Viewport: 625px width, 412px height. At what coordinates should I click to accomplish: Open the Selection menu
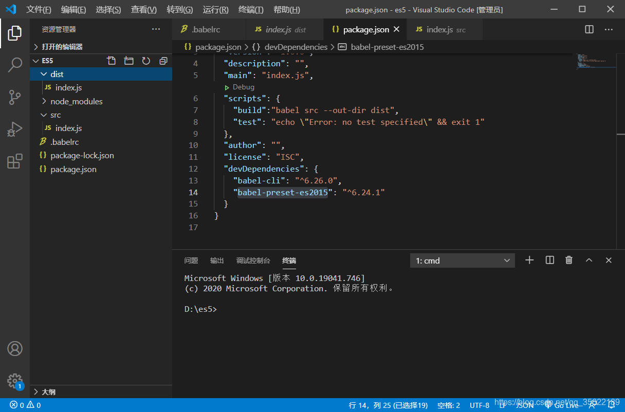click(108, 10)
